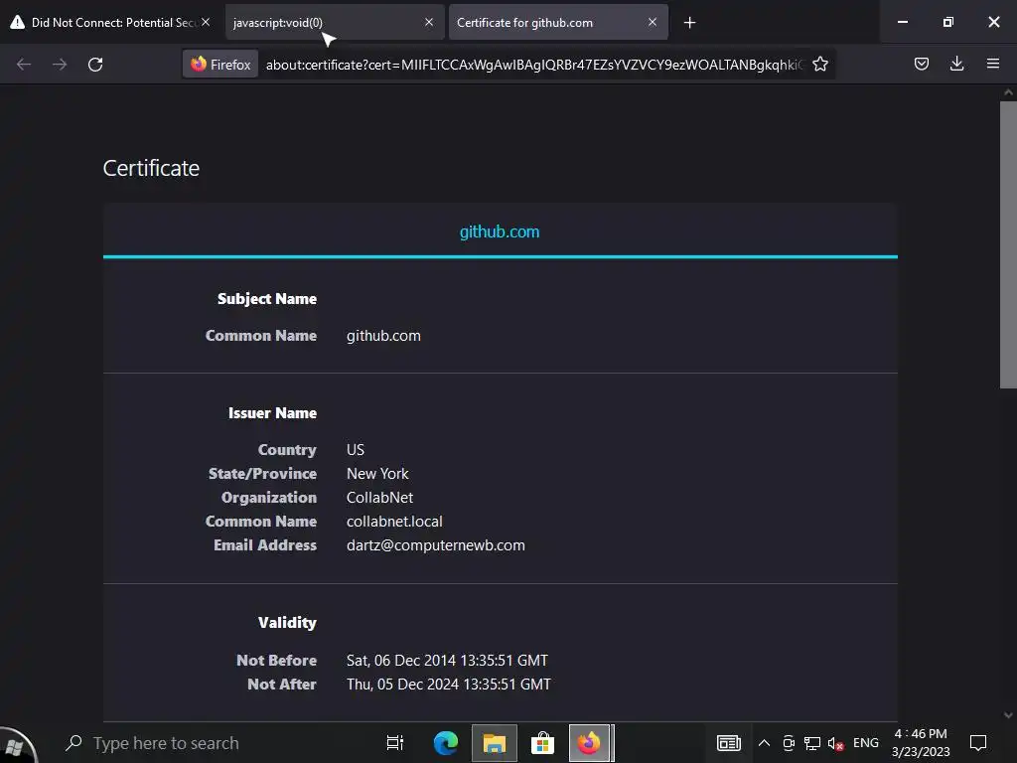Click the page vertical scrollbar thumb
This screenshot has height=763, width=1017.
[x=1008, y=244]
